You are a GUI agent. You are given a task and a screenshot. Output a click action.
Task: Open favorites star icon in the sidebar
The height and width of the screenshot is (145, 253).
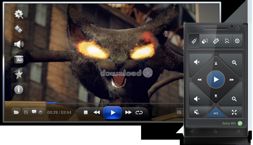[19, 74]
